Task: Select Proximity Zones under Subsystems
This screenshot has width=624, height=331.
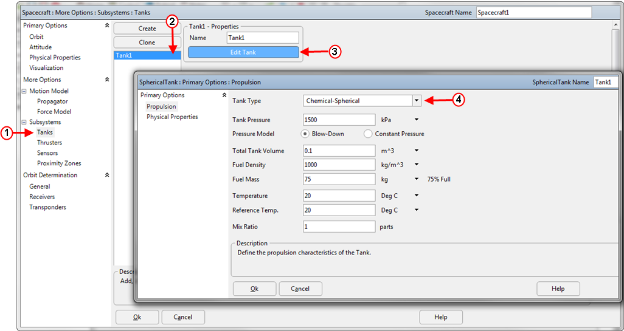Action: 59,163
